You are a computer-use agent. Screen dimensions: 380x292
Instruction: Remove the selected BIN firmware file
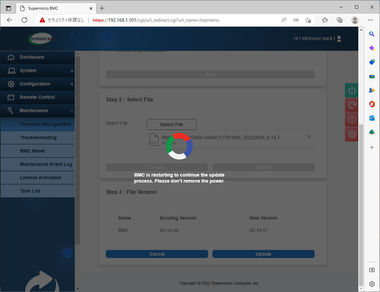click(309, 136)
